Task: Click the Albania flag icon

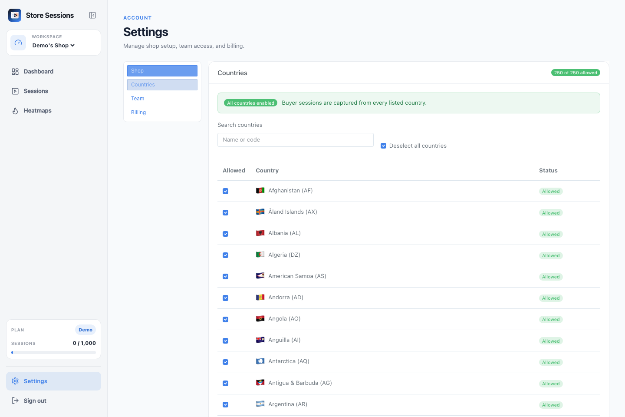Action: (260, 233)
